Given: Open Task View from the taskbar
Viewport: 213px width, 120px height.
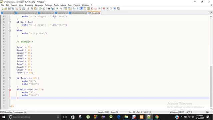Looking at the screenshot, I should coord(65,117).
